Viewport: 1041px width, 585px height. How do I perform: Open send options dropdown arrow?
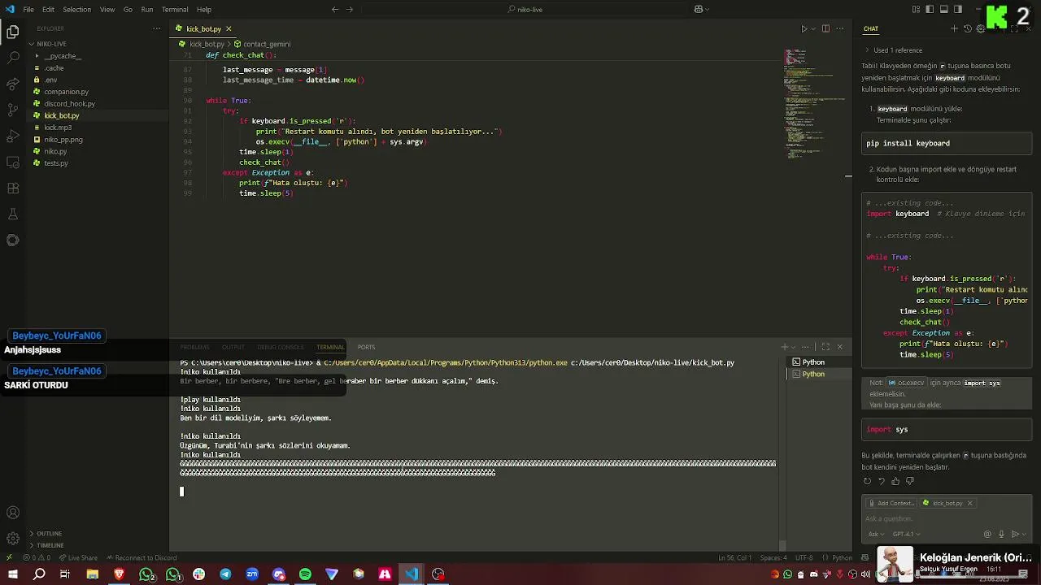[1024, 534]
